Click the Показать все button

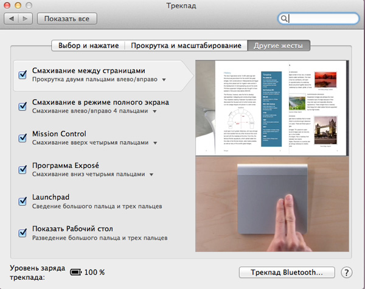coord(67,19)
